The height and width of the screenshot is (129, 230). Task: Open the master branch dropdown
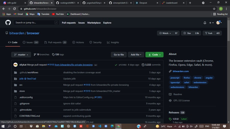pyautogui.click(x=21, y=55)
